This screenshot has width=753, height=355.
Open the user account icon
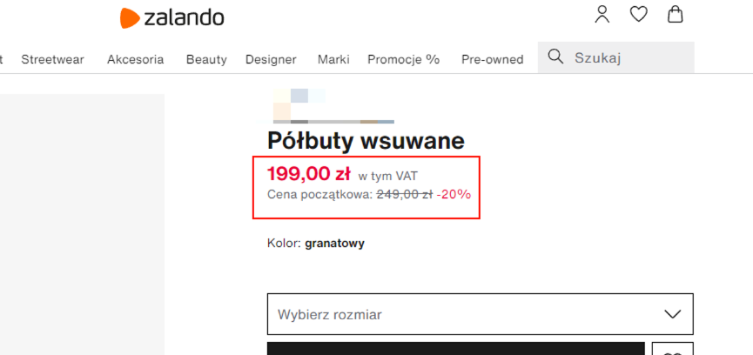click(602, 15)
